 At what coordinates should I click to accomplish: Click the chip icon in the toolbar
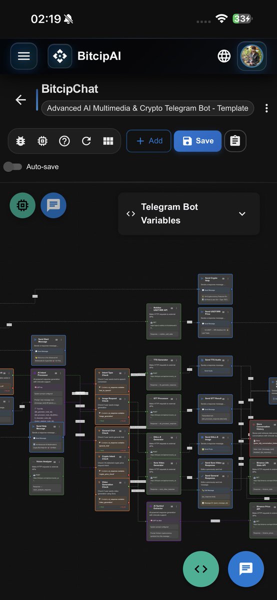42,141
